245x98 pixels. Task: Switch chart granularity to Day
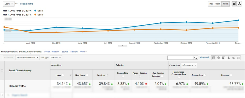click(211, 4)
